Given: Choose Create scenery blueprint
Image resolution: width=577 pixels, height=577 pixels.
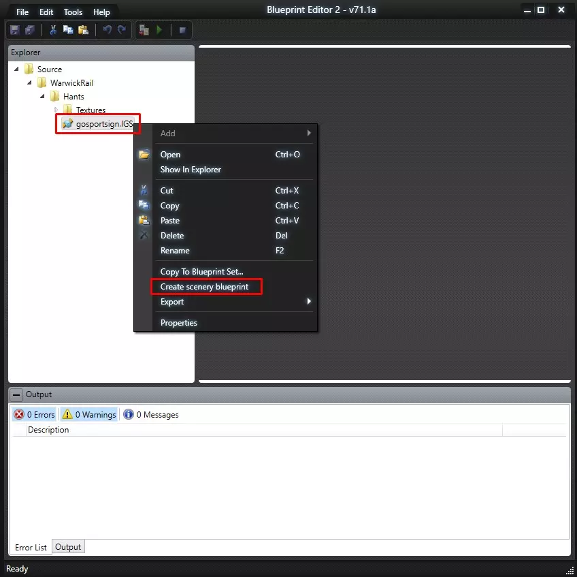Looking at the screenshot, I should click(x=205, y=287).
